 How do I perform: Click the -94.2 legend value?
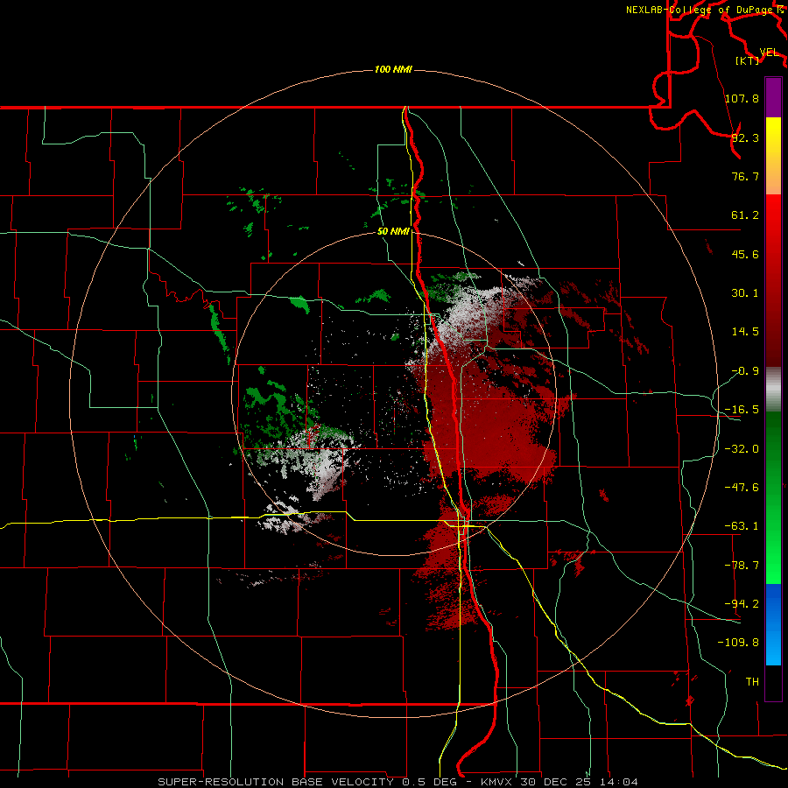coord(742,604)
